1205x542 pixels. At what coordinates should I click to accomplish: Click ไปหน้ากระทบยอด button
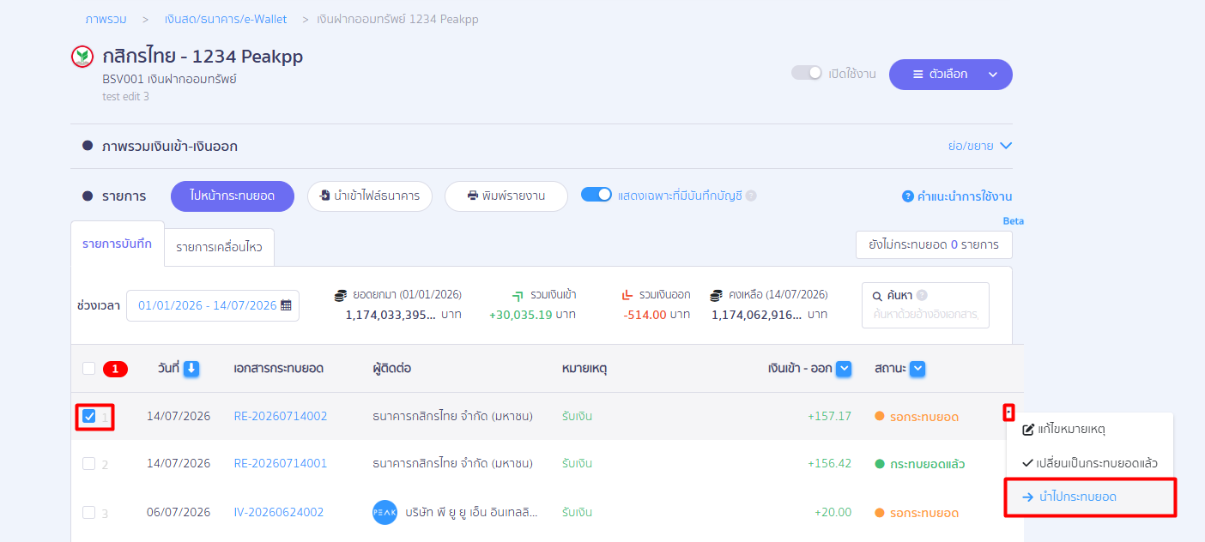coord(233,196)
